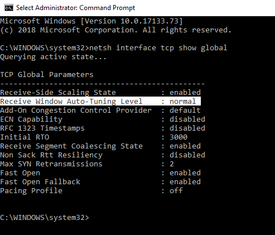Screen dimensions: 275x235
Task: Click the 'Receive-Side Scaling State' line
Action: [100, 93]
